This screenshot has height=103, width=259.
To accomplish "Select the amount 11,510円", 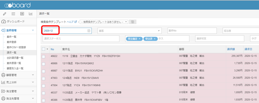I will (237, 85).
